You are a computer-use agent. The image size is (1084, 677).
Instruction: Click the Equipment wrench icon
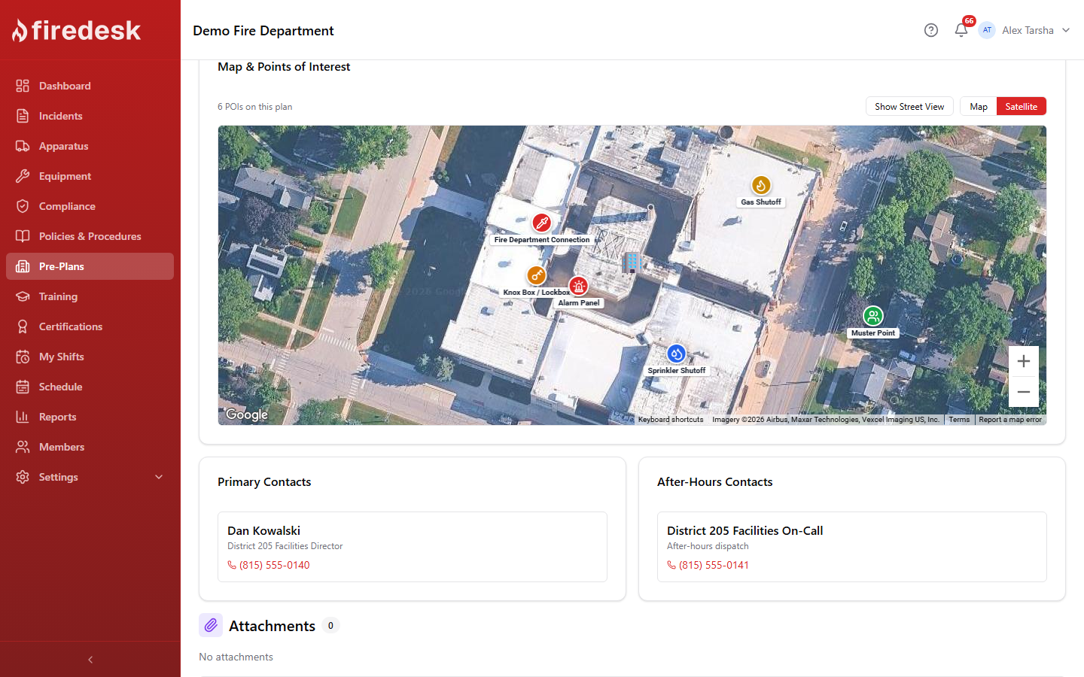pos(23,176)
